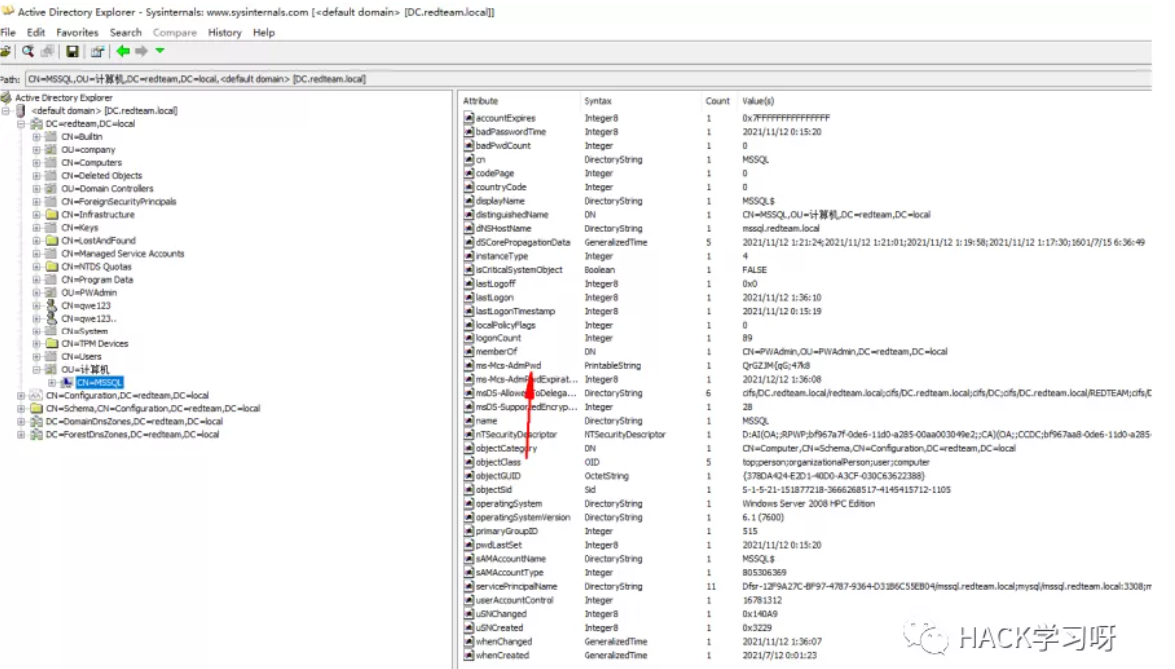1175x669 pixels.
Task: Select the highlighted CN=MSSQL computer object
Action: (x=99, y=382)
